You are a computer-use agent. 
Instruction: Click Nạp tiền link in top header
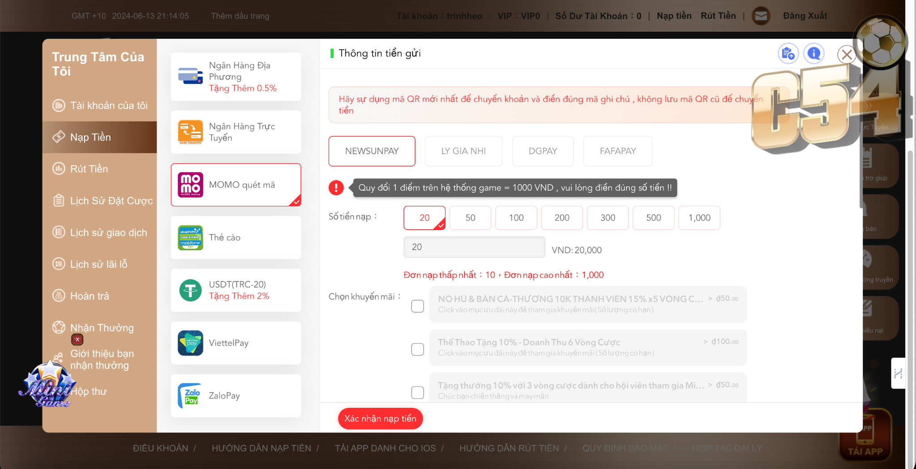tap(674, 16)
